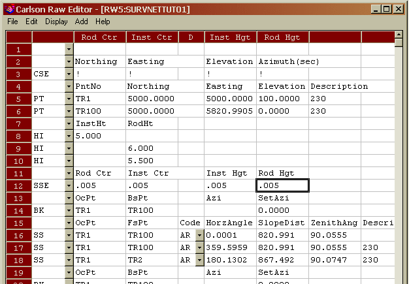Click Elevation 100.0000 cell in row 5
Screen dimensions: 409x284
click(282, 99)
